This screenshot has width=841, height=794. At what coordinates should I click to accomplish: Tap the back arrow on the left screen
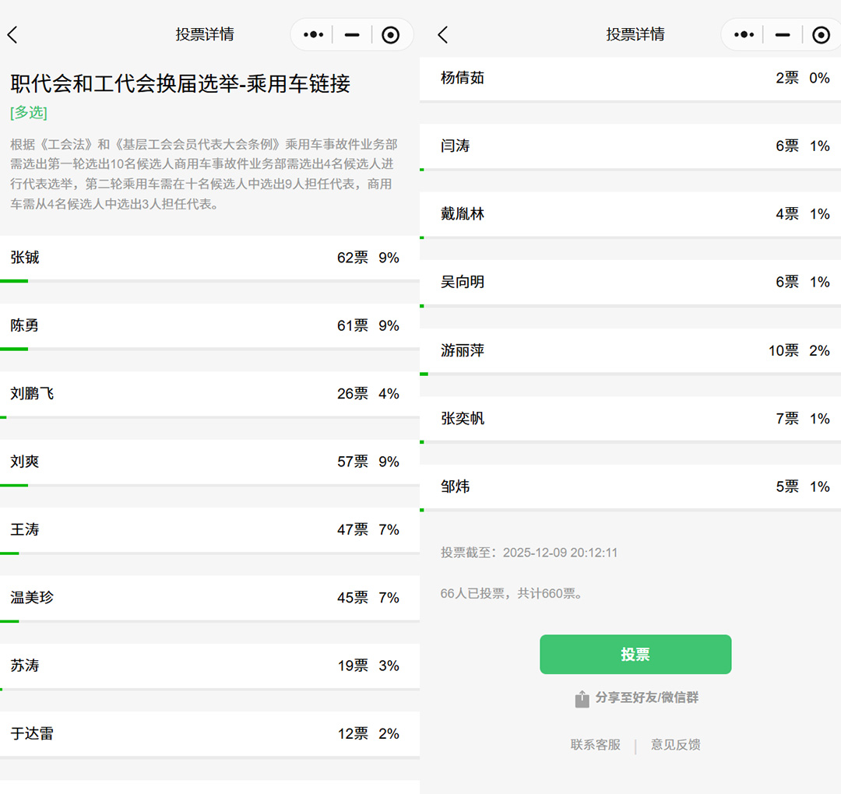coord(12,34)
